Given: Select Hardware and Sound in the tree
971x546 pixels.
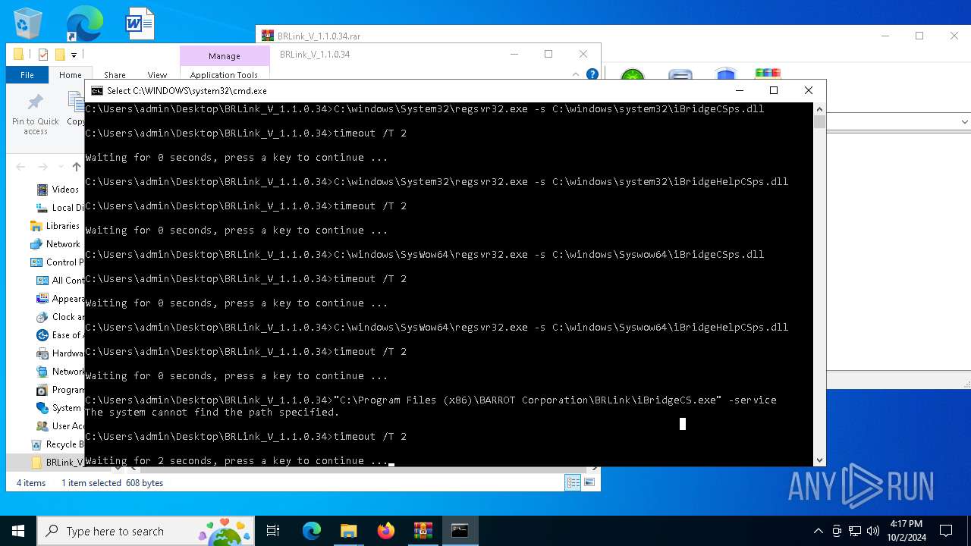Looking at the screenshot, I should click(61, 353).
